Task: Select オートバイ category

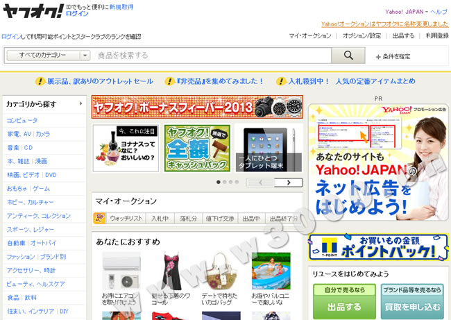Action: pos(44,243)
